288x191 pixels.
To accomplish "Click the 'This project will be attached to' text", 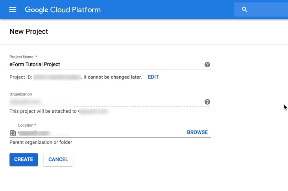I will coord(43,111).
